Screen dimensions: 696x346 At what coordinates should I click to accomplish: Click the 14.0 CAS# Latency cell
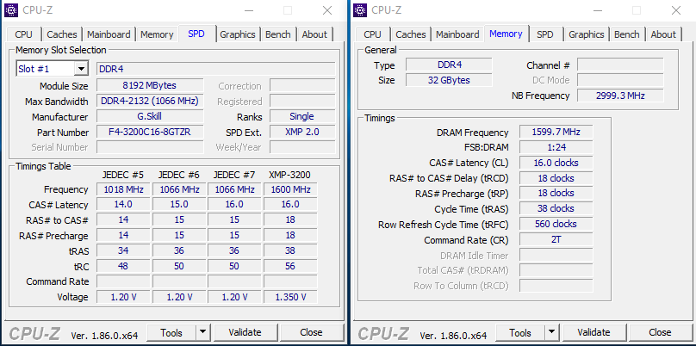pyautogui.click(x=123, y=205)
